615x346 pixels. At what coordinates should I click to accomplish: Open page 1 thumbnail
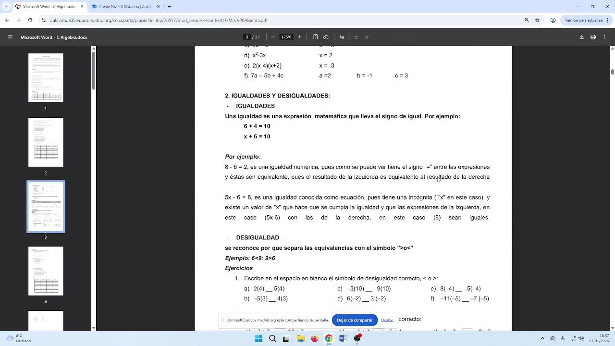click(46, 78)
